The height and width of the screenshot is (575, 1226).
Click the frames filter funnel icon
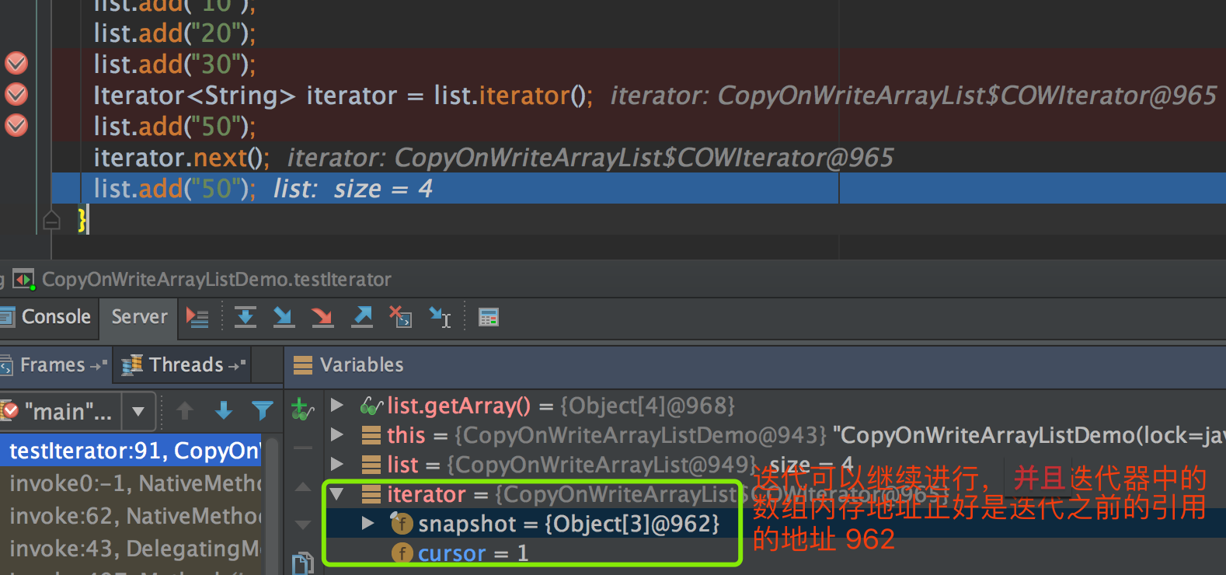click(x=263, y=410)
